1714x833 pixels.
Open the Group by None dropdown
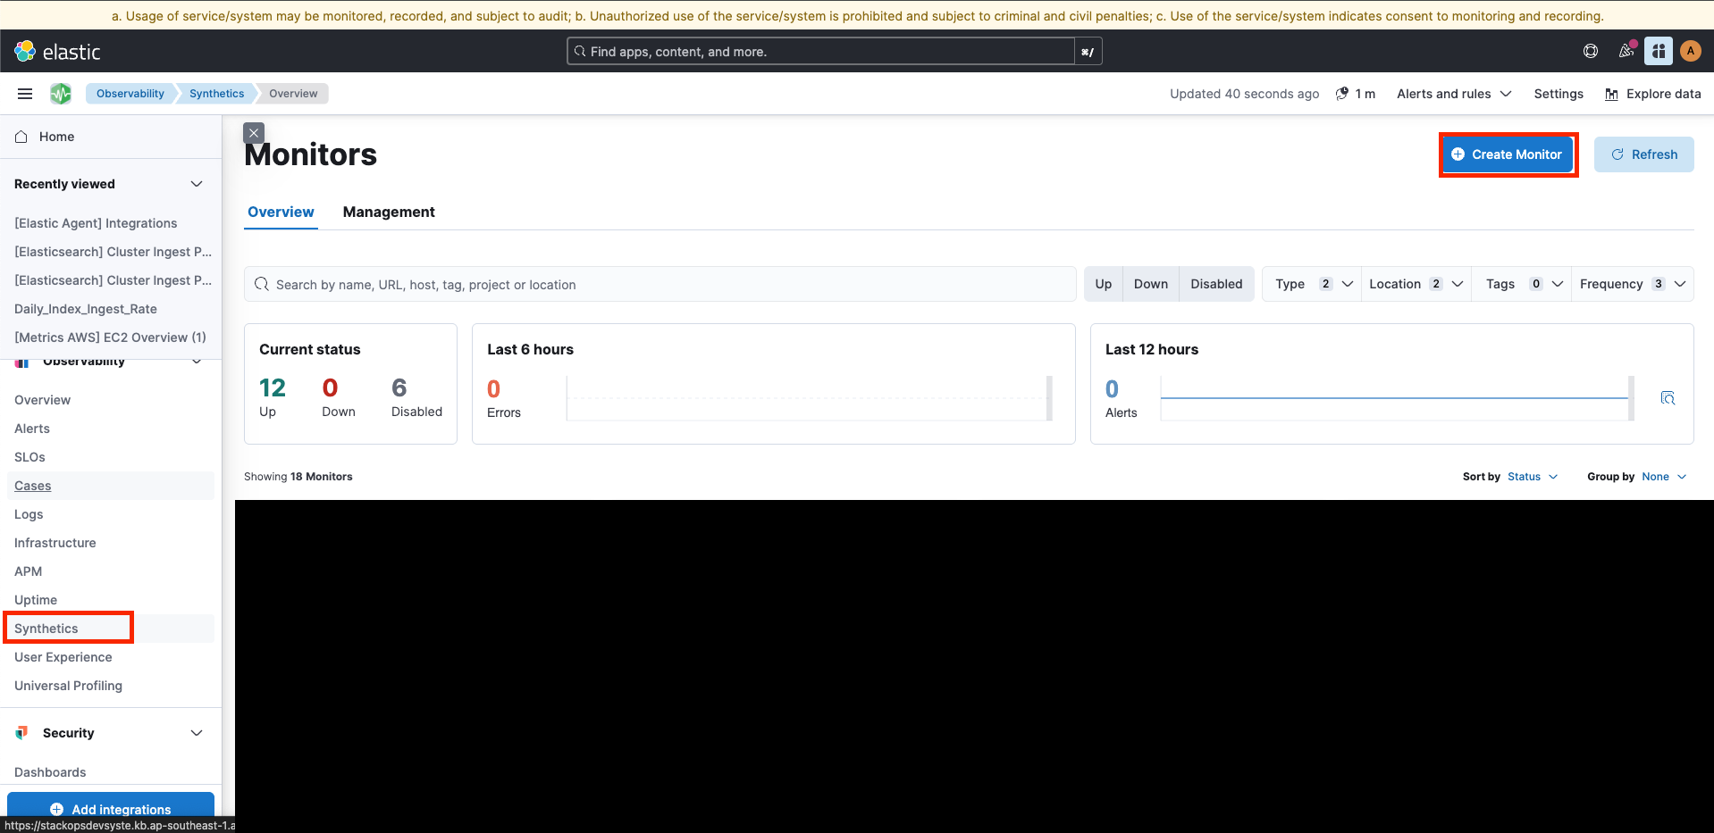click(1662, 476)
